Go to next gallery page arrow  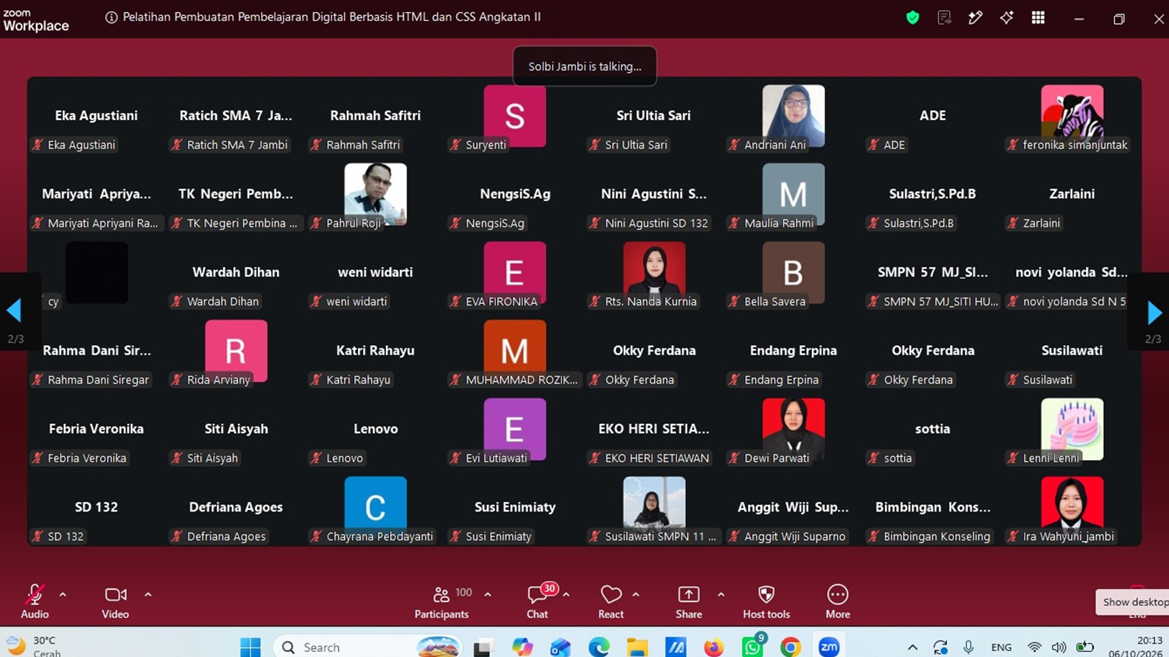(x=1154, y=312)
